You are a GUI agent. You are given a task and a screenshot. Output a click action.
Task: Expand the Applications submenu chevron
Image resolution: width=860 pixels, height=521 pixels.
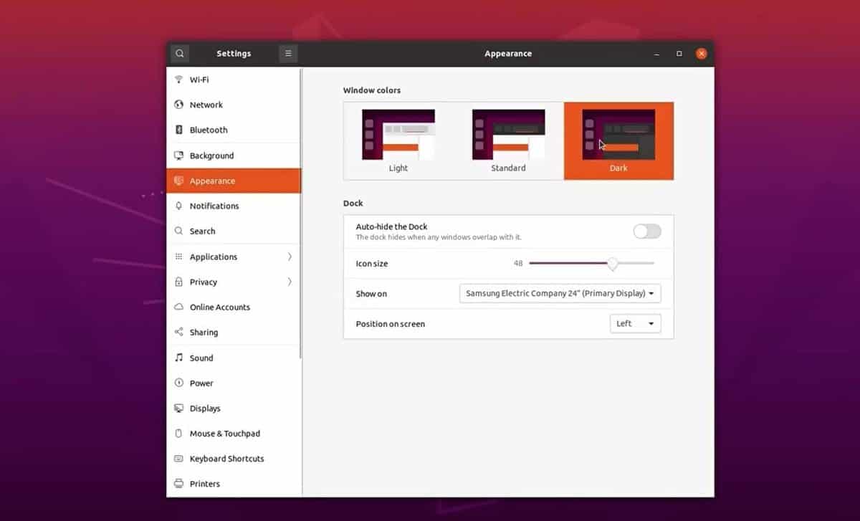[290, 257]
